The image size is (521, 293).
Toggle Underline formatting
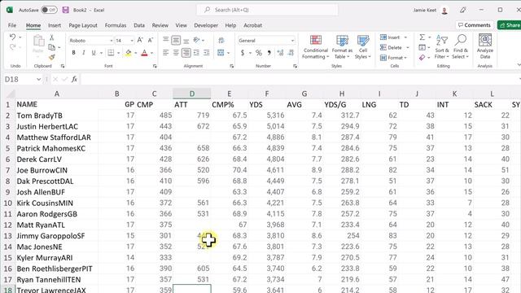(x=94, y=52)
